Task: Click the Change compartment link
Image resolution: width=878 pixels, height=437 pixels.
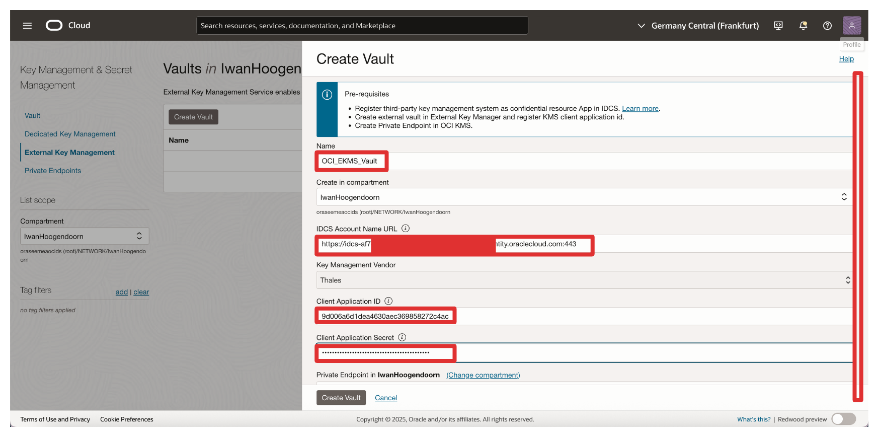Action: tap(483, 375)
